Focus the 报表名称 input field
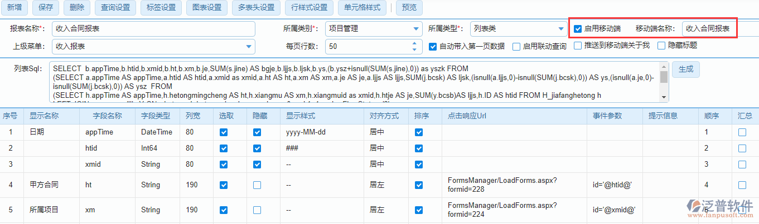Image resolution: width=759 pixels, height=224 pixels. (153, 28)
